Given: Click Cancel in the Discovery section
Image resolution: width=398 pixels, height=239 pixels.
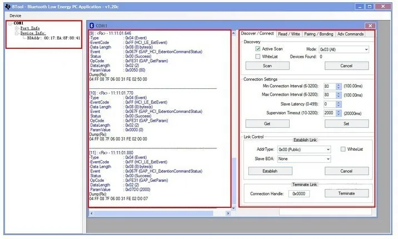Looking at the screenshot, I should coord(346,66).
